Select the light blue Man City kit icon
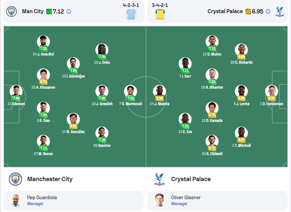 [131, 14]
